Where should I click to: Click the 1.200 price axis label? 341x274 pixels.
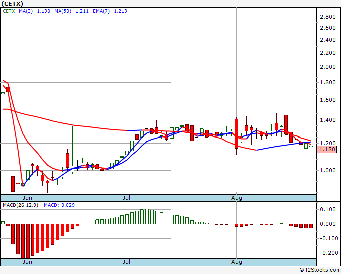pos(328,143)
